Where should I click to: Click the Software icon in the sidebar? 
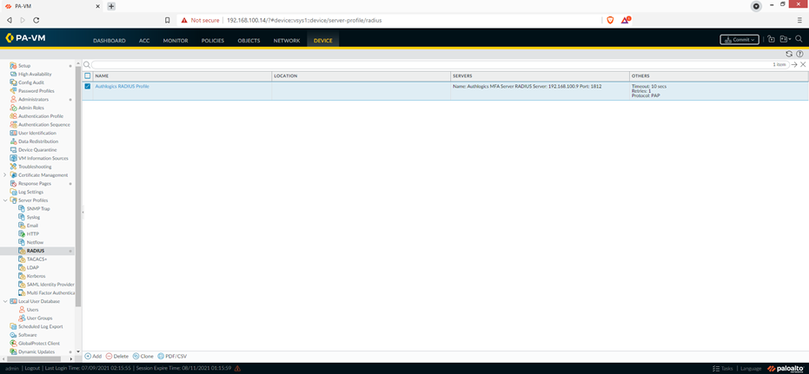click(x=13, y=335)
